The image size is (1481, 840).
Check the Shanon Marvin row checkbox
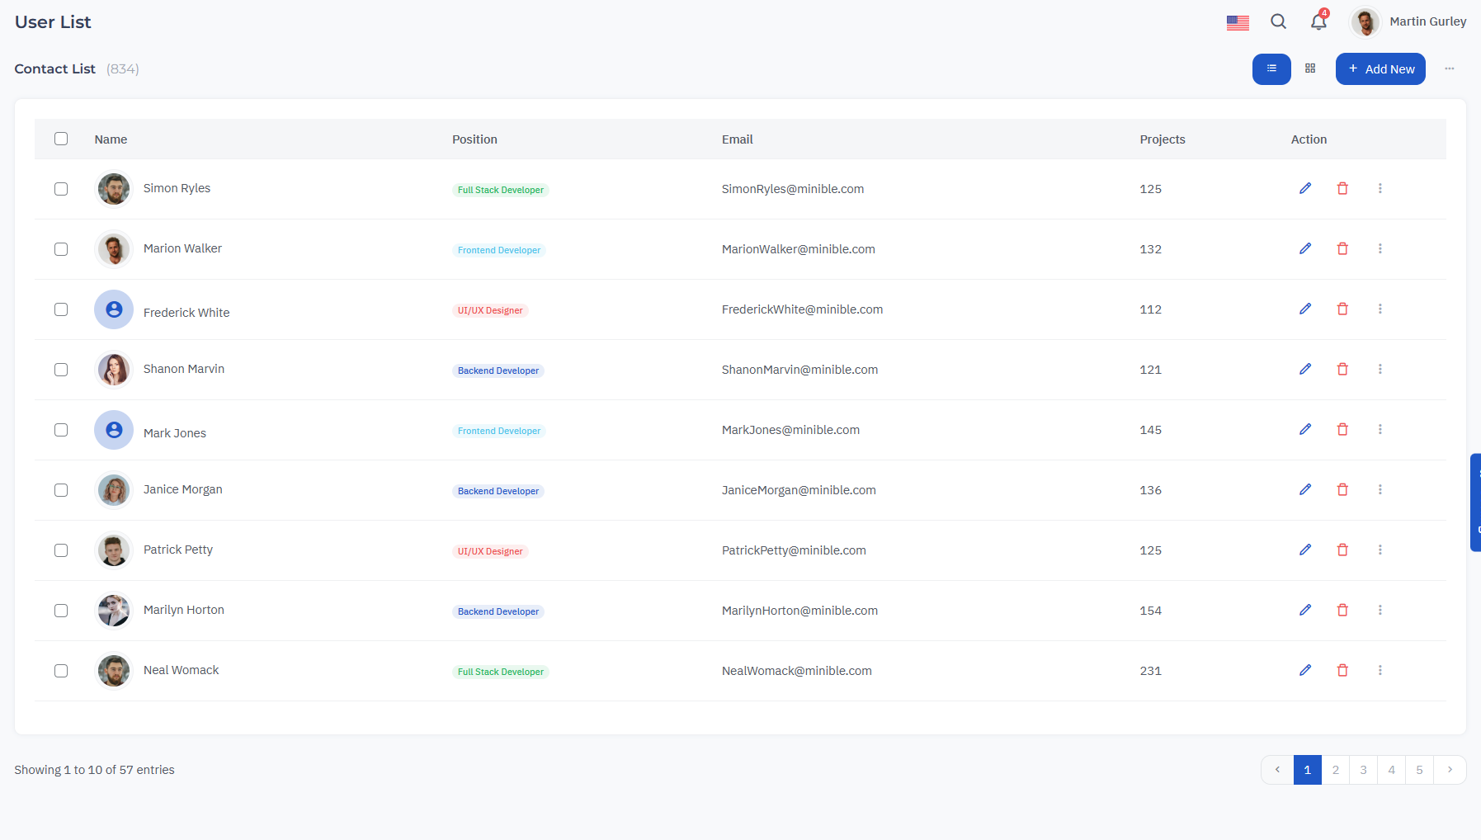[x=61, y=370]
